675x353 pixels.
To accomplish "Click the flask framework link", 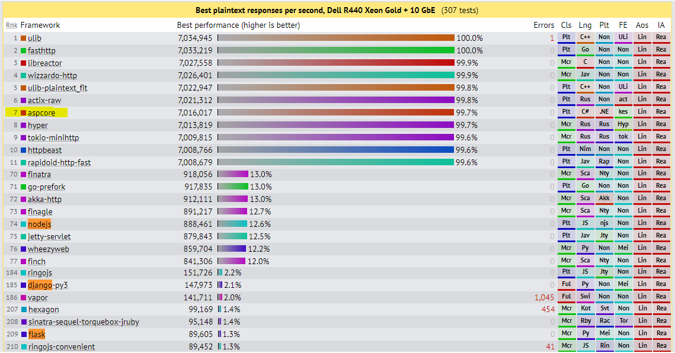I will pyautogui.click(x=36, y=334).
